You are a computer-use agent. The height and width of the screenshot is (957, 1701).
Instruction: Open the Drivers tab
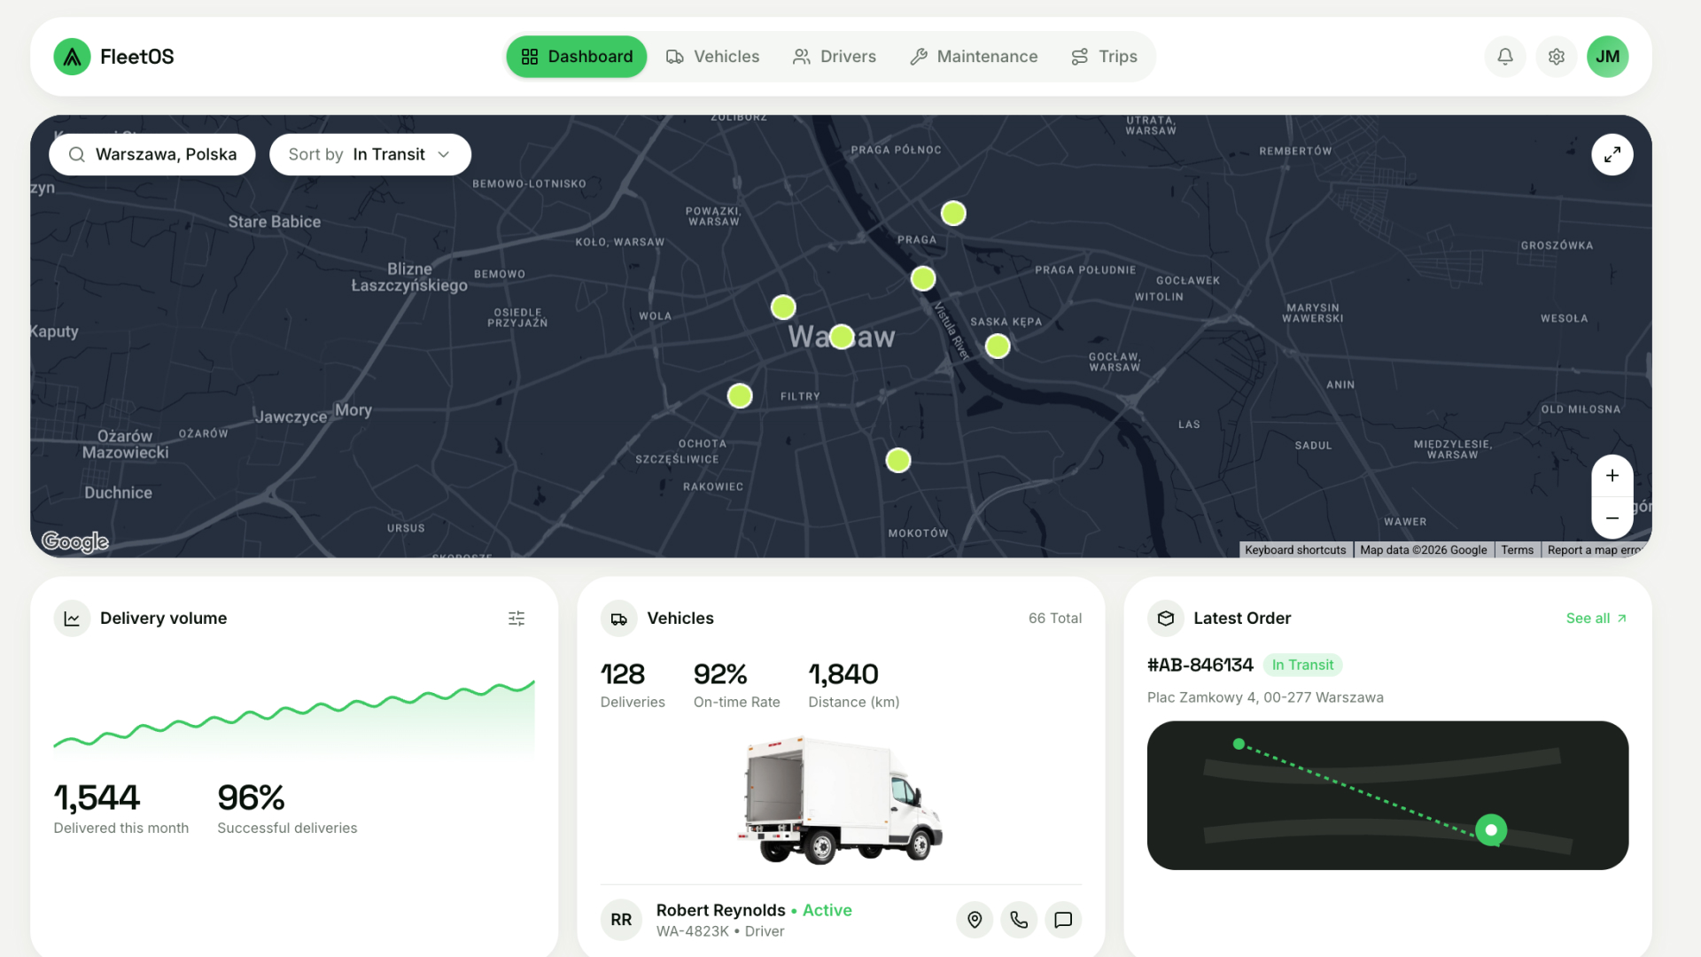835,57
